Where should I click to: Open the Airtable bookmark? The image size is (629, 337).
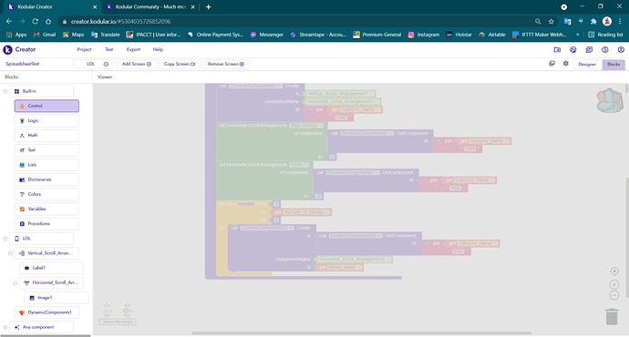click(x=492, y=35)
